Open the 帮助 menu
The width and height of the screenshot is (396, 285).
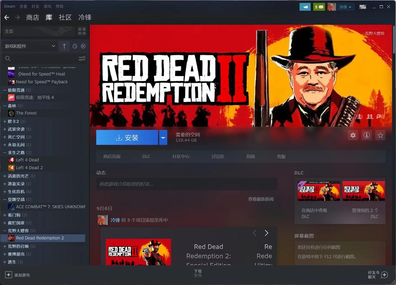pyautogui.click(x=60, y=6)
